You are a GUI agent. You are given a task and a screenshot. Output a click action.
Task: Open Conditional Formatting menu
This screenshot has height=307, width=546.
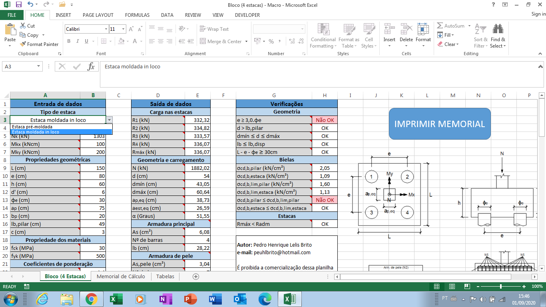coord(323,36)
